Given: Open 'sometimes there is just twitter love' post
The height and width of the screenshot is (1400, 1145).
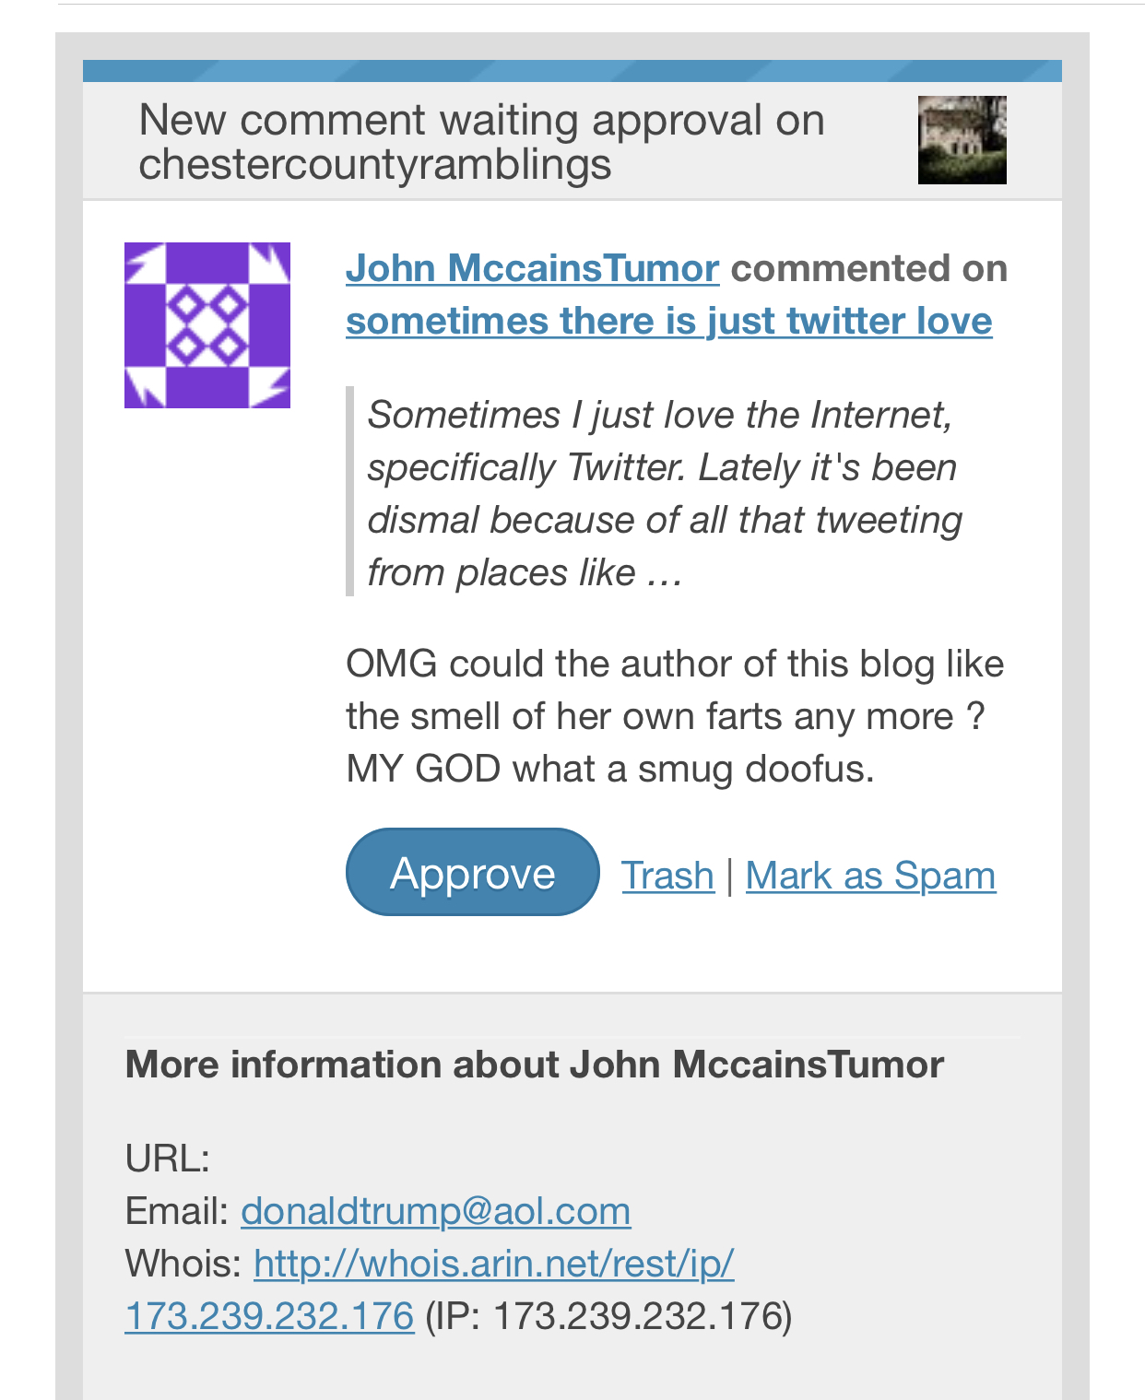Looking at the screenshot, I should tap(668, 321).
